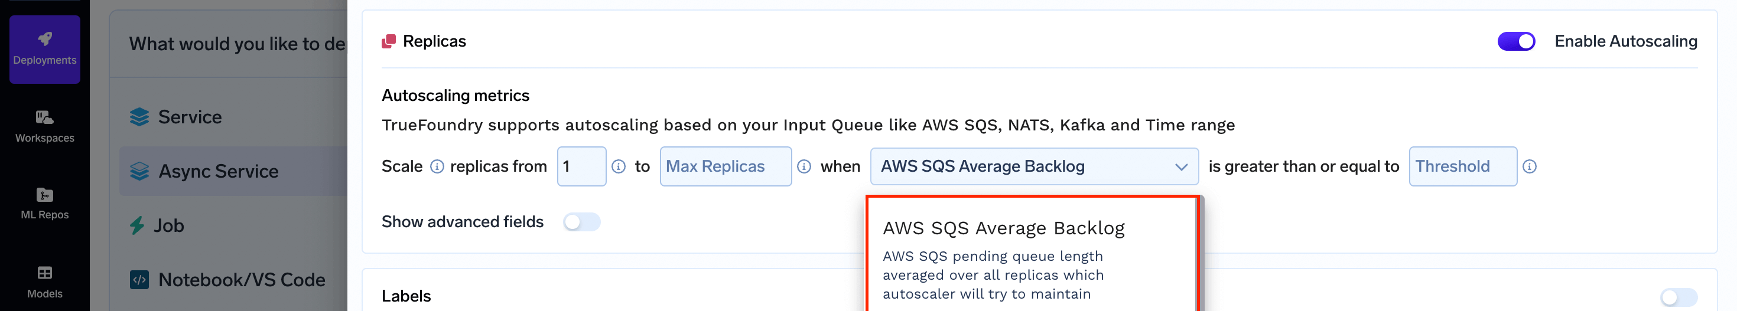Go to Workspaces in the sidebar

tap(44, 126)
